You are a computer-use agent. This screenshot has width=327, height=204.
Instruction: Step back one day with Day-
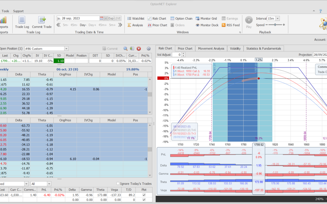(x=83, y=25)
